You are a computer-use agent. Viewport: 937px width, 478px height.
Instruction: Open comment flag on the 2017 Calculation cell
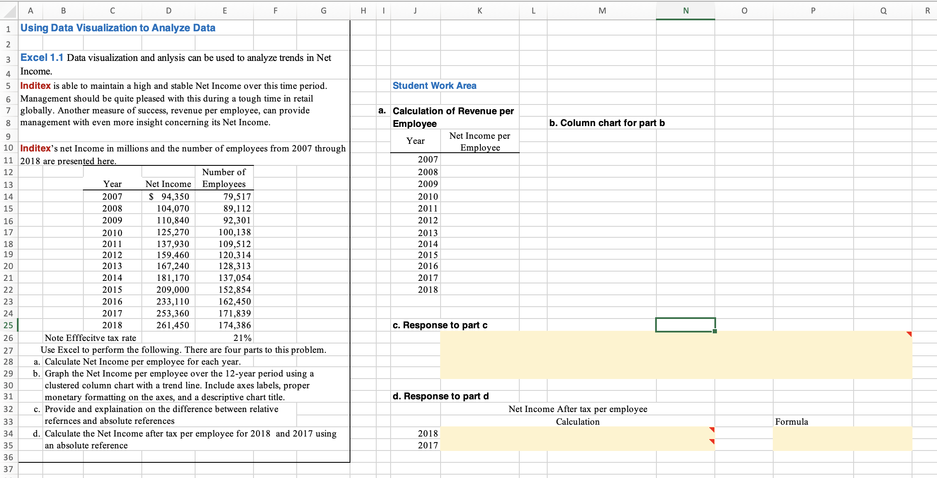tap(711, 441)
